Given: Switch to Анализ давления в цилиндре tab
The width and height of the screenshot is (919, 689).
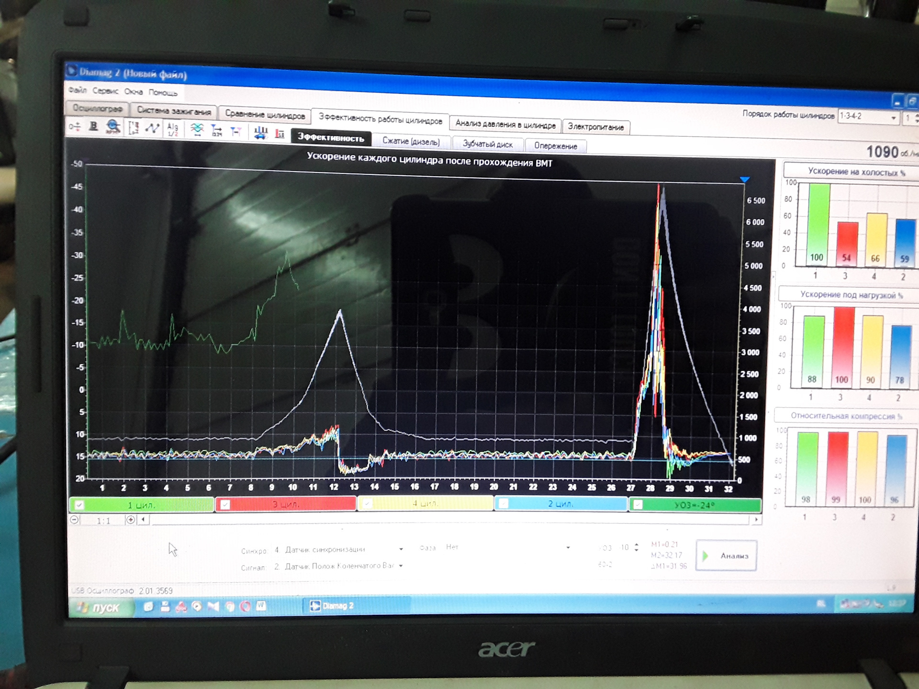Looking at the screenshot, I should tap(505, 124).
